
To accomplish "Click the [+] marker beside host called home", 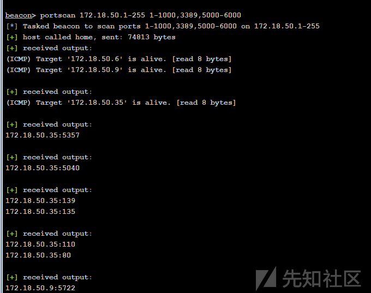I will [12, 37].
